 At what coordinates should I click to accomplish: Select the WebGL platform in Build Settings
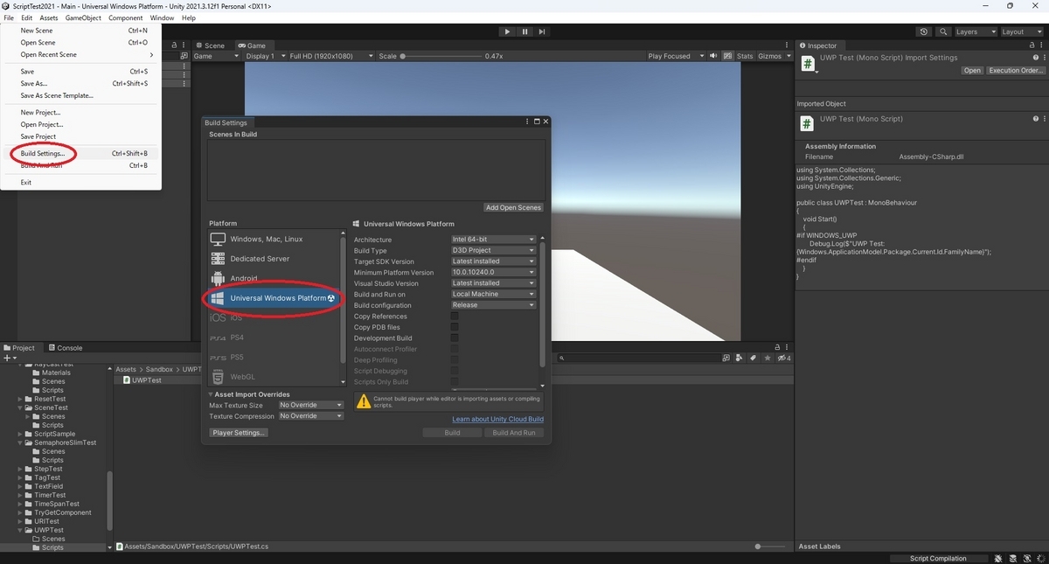tap(243, 376)
